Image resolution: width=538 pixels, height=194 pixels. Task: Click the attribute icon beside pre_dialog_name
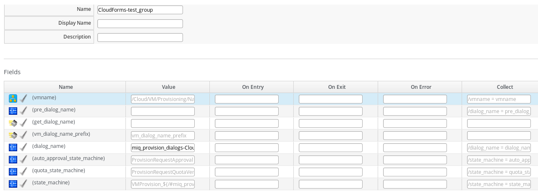[x=13, y=111]
